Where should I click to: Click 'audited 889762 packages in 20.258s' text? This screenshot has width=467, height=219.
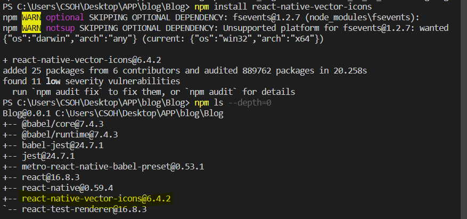click(x=285, y=71)
